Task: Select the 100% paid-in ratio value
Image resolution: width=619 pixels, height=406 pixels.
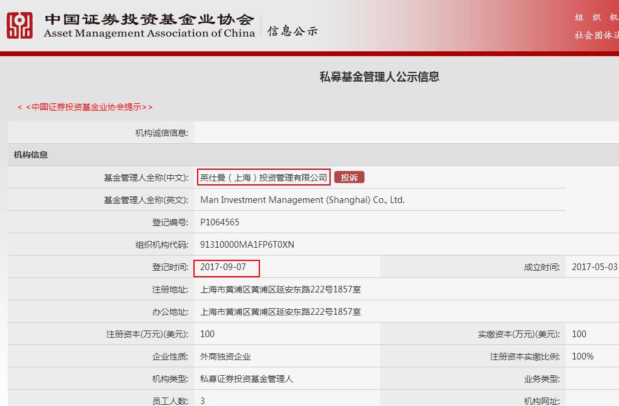Action: 583,356
